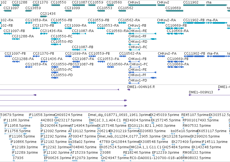230x162 pixels.
Task: Select the CG11902-PB protein label
Action: point(195,54)
